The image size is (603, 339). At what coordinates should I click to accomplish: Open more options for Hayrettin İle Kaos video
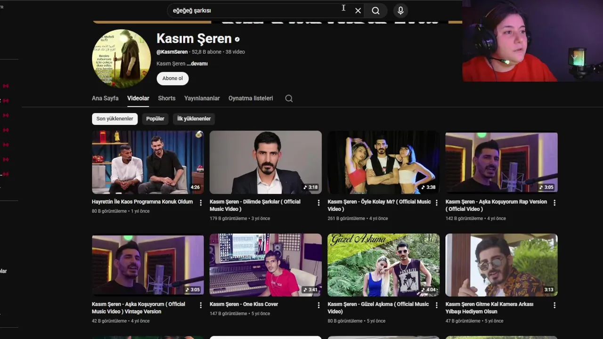(x=201, y=202)
